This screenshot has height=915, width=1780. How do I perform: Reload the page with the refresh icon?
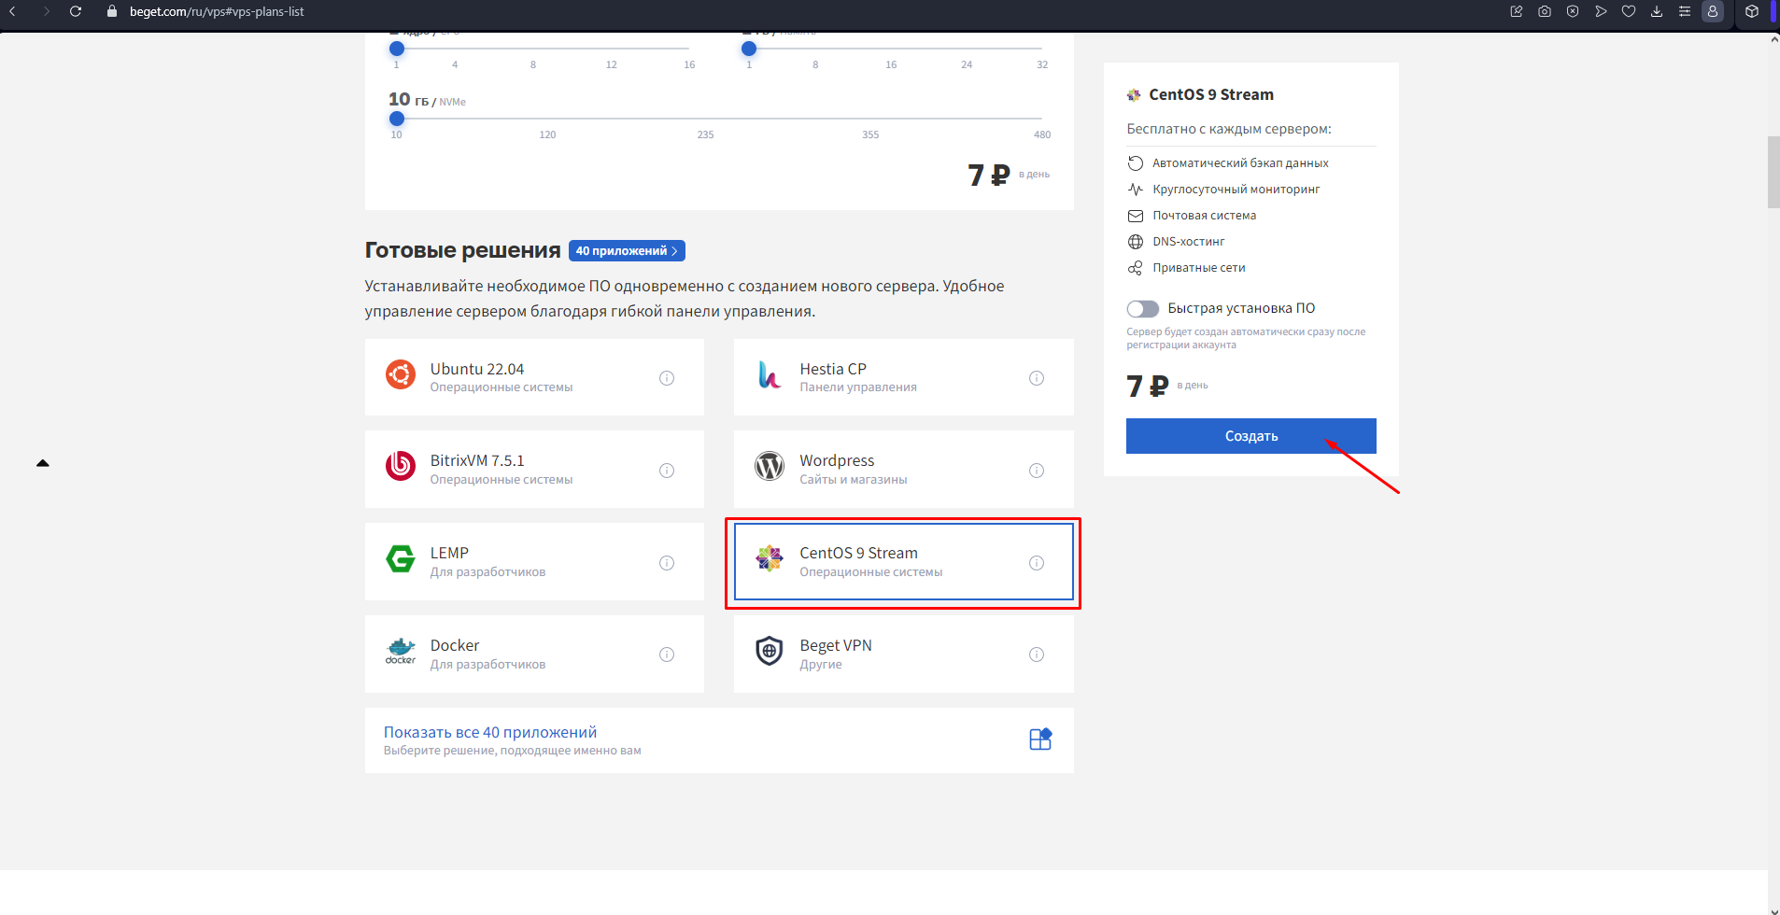76,11
